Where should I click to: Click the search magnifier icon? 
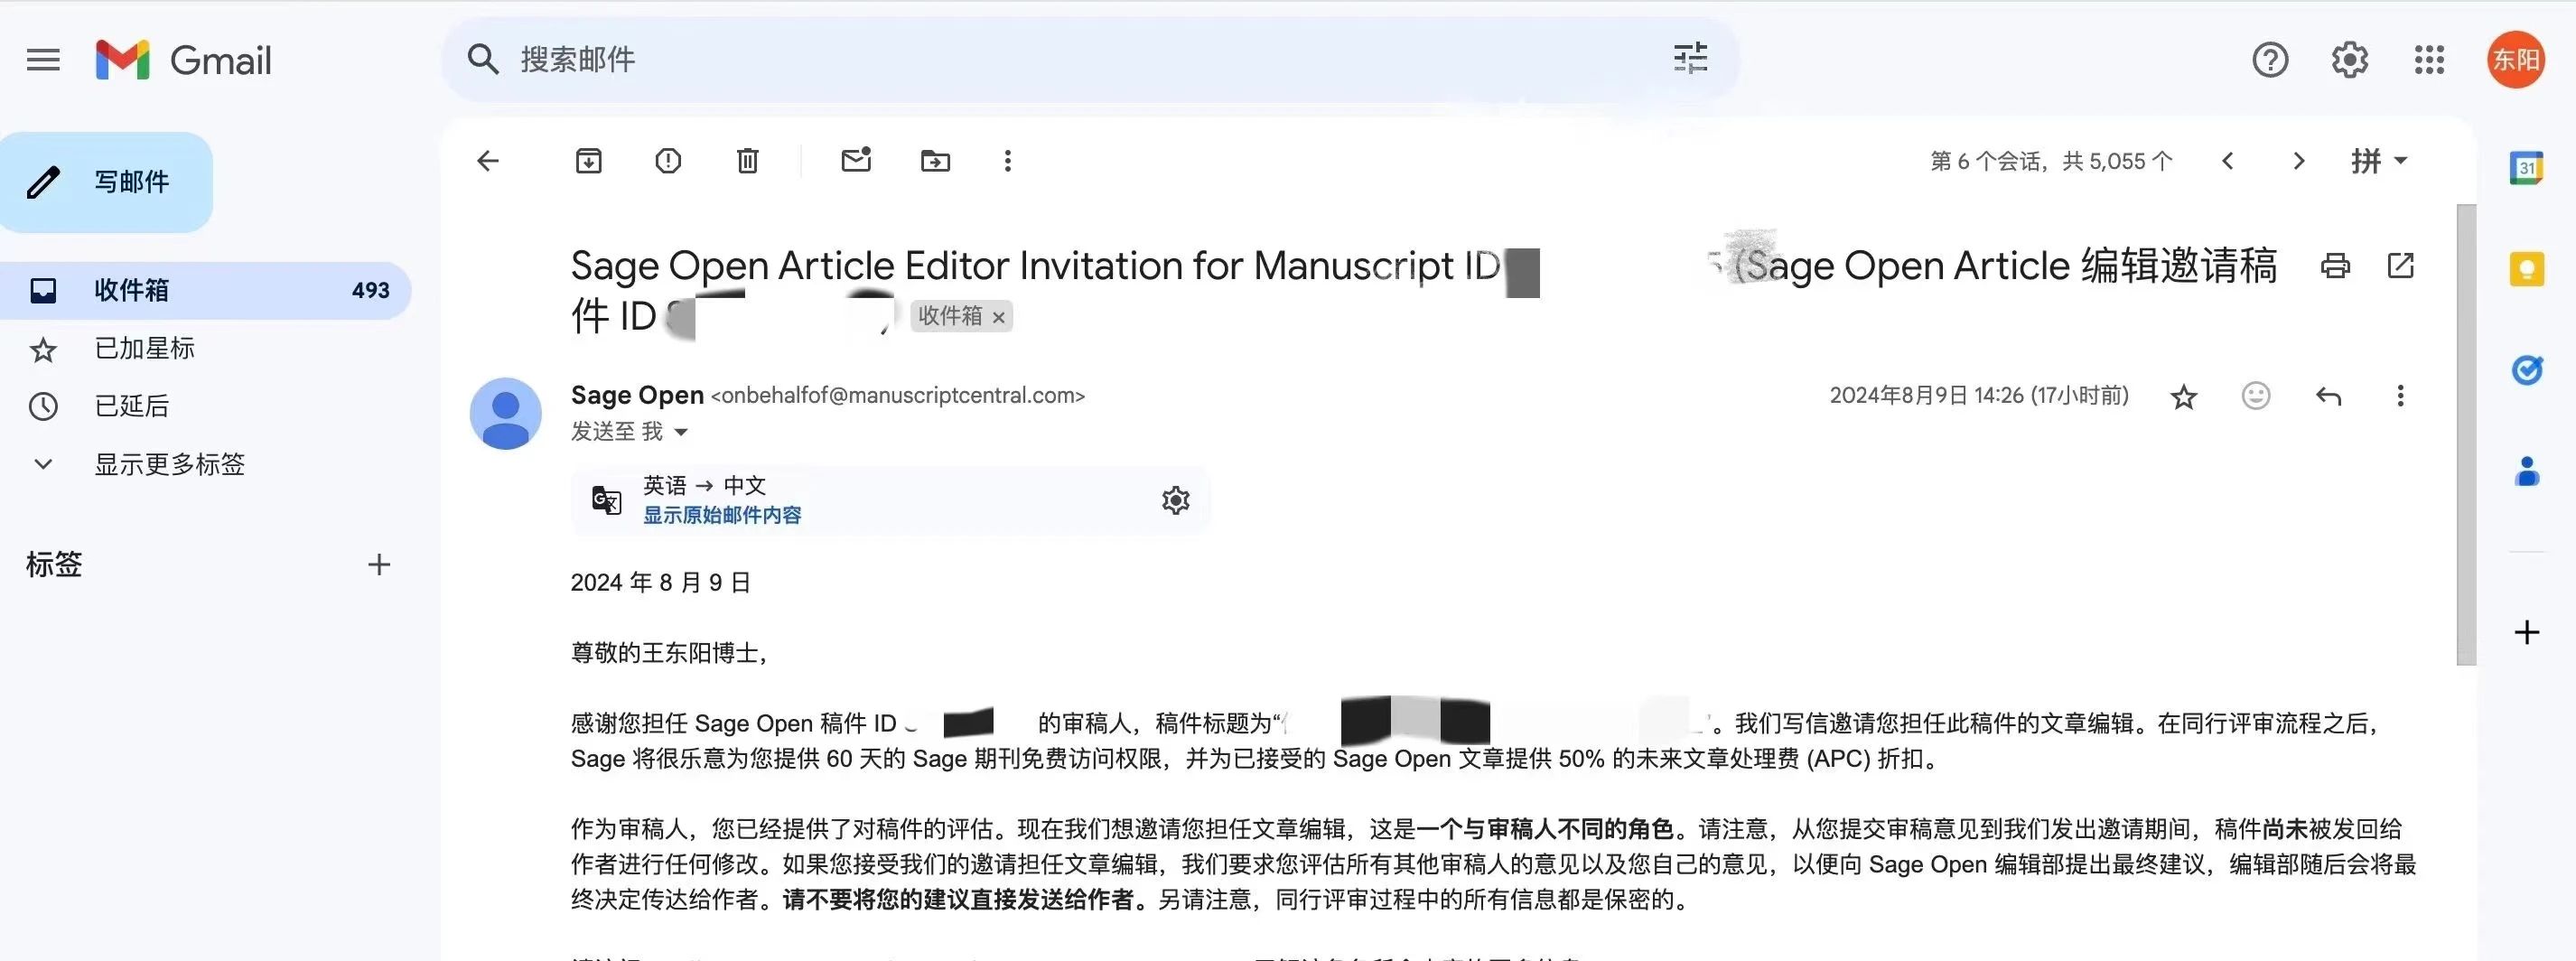point(483,59)
